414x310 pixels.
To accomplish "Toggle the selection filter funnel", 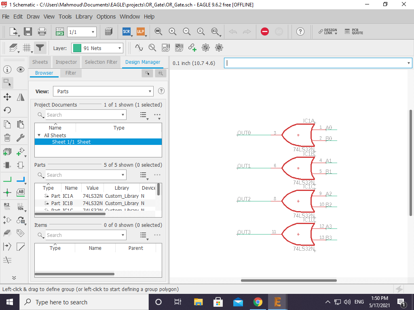I will [39, 48].
